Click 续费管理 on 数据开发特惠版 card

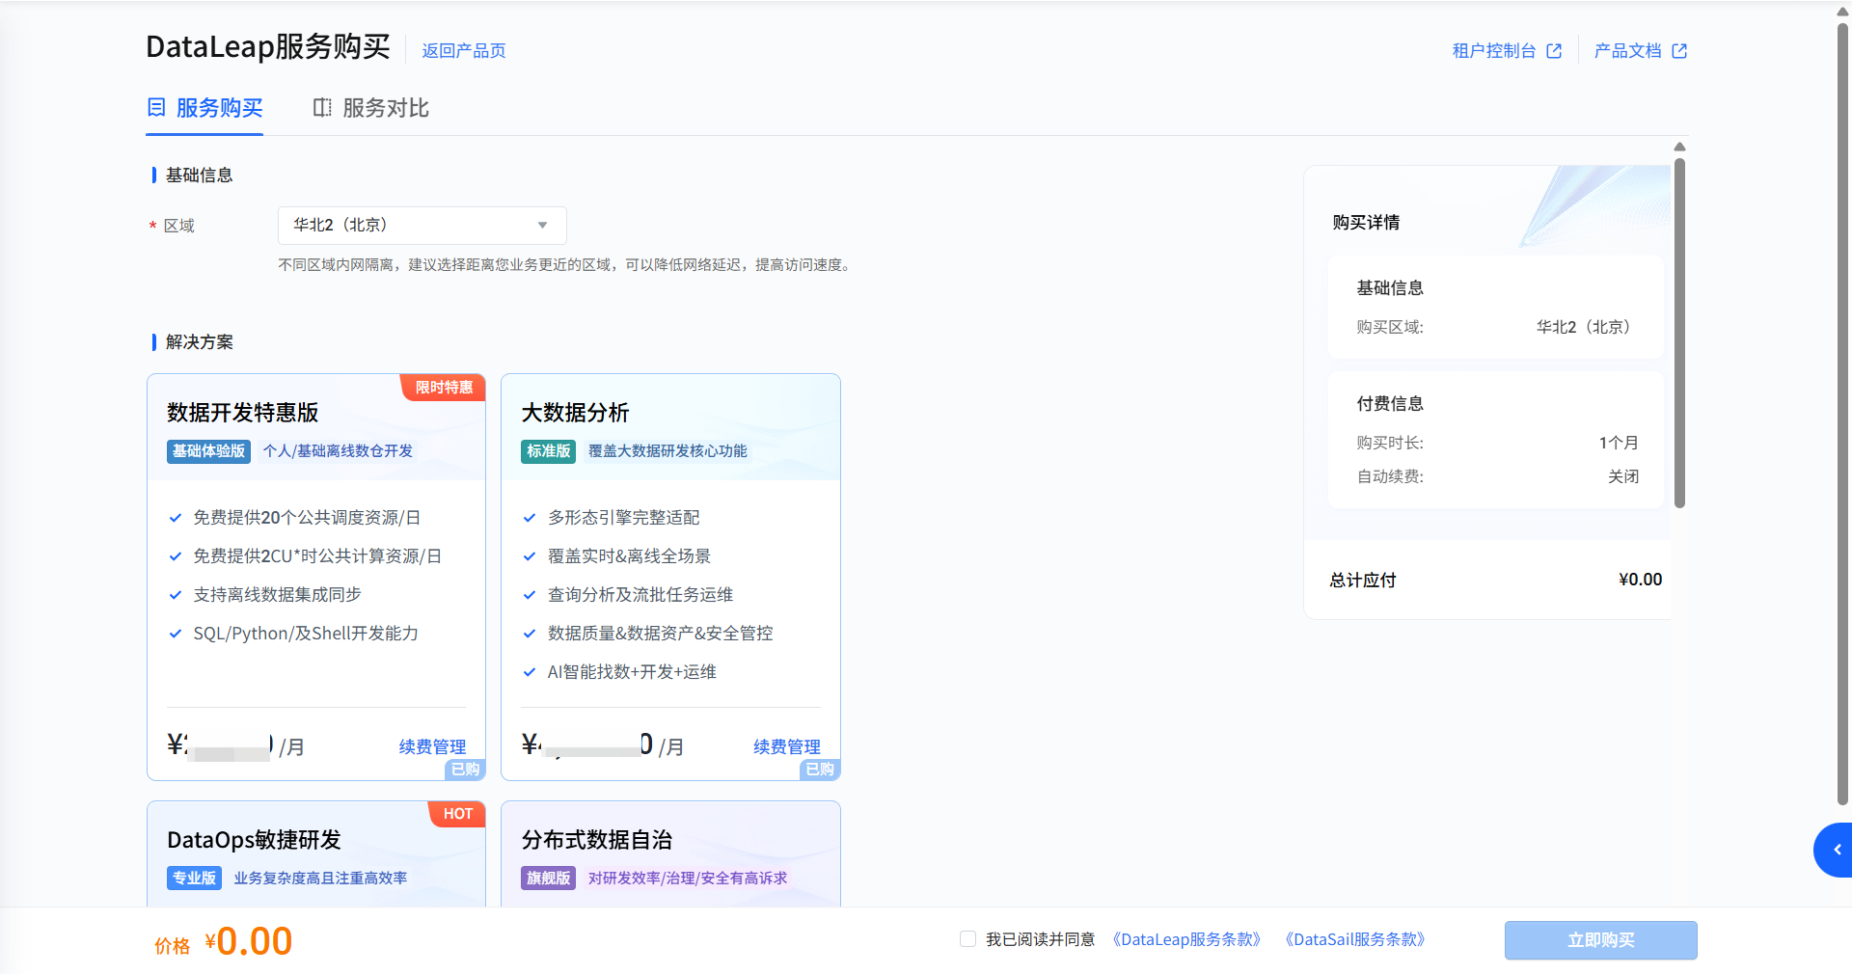432,746
